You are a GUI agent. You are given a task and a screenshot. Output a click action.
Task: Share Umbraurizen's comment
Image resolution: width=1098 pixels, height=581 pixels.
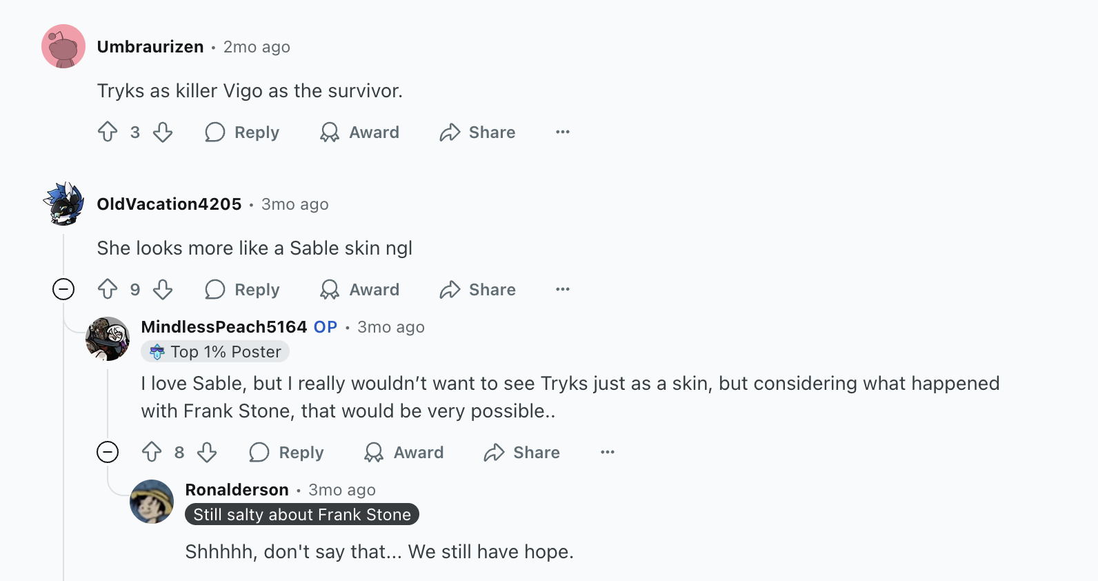click(x=477, y=132)
